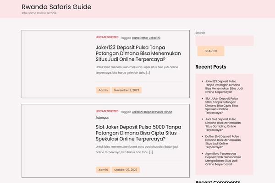This screenshot has height=183, width=275.
Task: Click the Info Game Online Terbaik tagline
Action: 39,13
